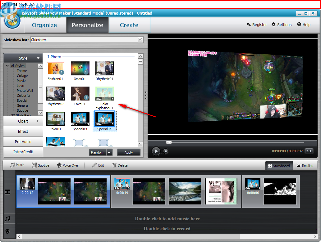Select the Subtitle tool

40,165
